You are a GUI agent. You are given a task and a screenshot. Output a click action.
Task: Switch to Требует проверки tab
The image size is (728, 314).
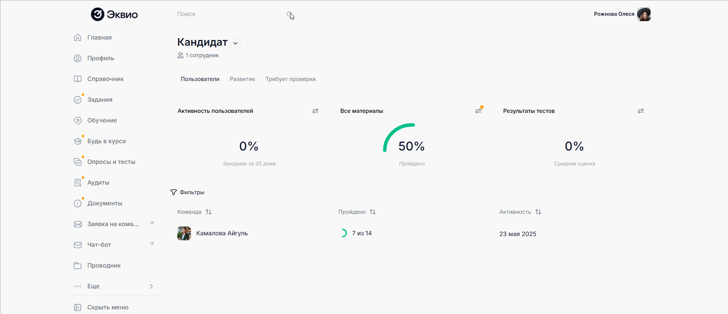290,79
